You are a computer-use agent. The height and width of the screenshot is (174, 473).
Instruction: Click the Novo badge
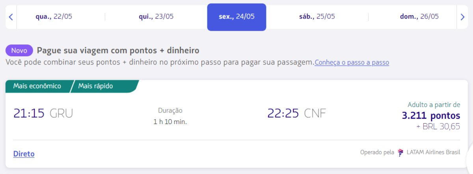pyautogui.click(x=19, y=51)
